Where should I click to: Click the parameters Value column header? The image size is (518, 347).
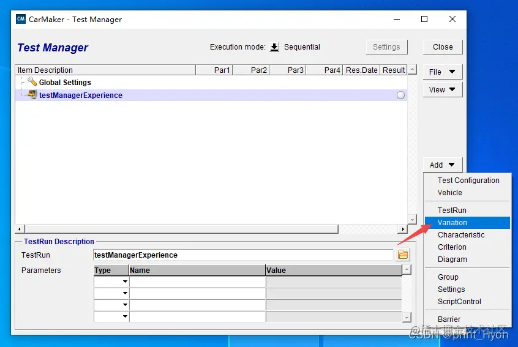(334, 270)
